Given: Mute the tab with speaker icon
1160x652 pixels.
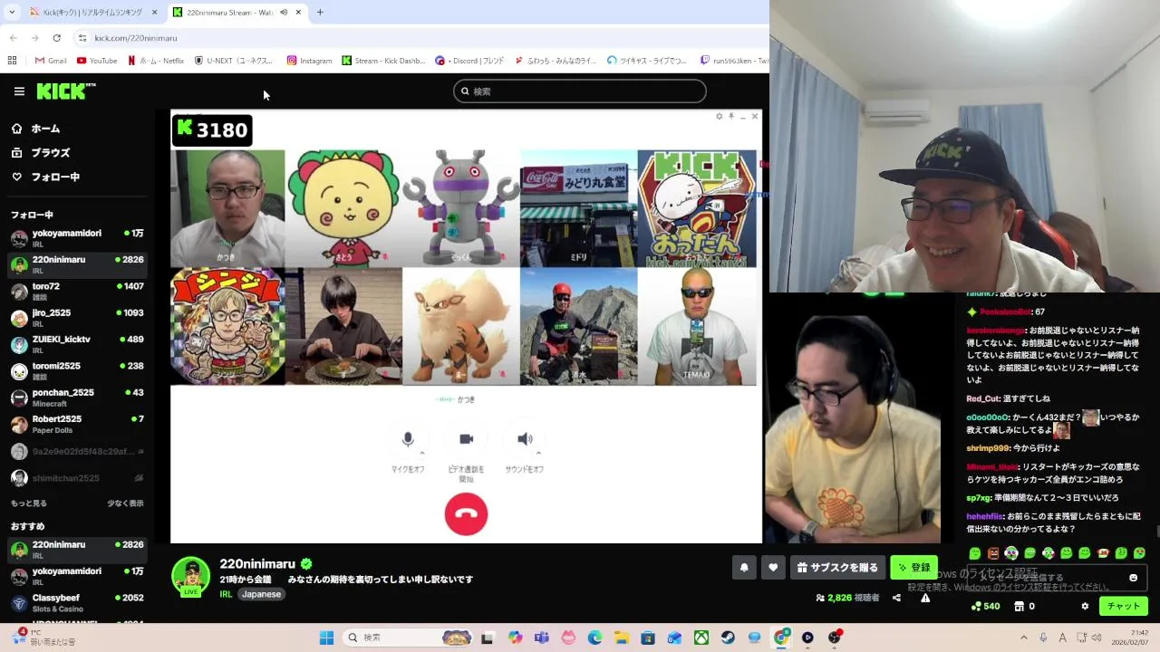Looking at the screenshot, I should [284, 12].
